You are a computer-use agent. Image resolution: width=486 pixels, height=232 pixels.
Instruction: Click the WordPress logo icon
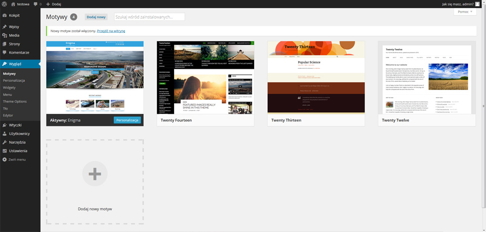[4, 4]
